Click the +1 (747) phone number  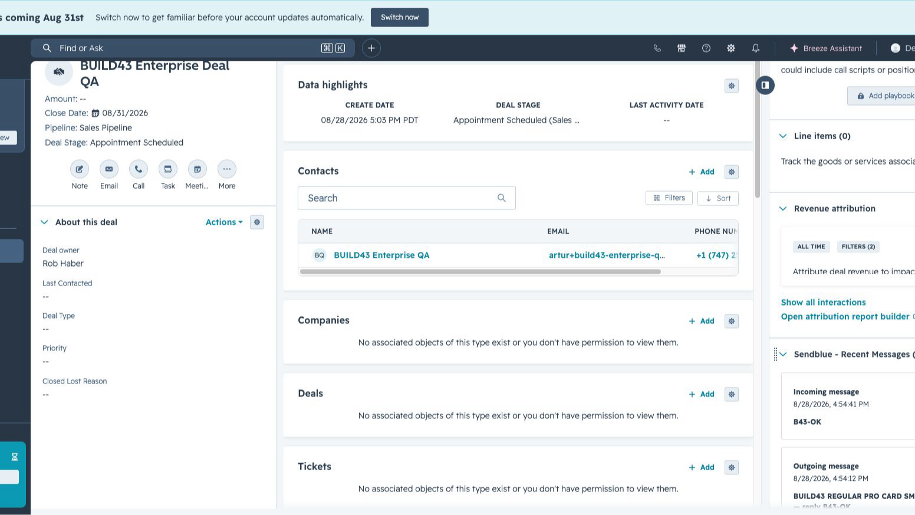[716, 255]
